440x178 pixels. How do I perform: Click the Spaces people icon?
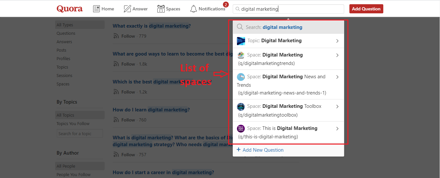point(161,9)
